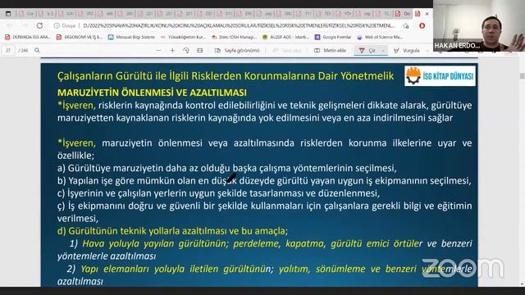Close the active PDF browser tab

(427, 14)
